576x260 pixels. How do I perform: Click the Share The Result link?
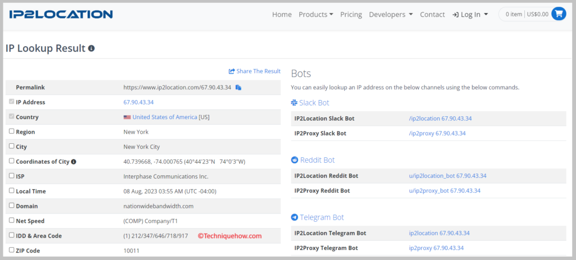(x=255, y=71)
